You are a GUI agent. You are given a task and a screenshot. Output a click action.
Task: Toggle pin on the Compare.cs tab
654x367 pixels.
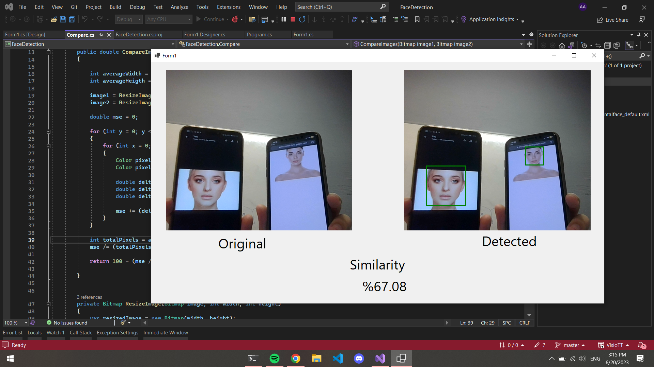tap(101, 35)
